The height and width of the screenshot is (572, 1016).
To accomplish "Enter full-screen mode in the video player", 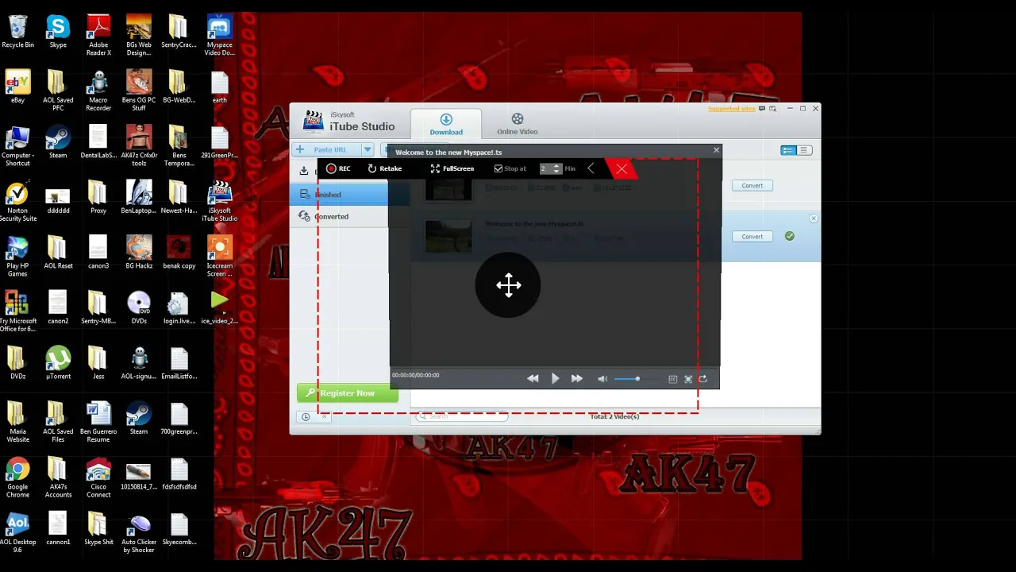I will coord(688,380).
